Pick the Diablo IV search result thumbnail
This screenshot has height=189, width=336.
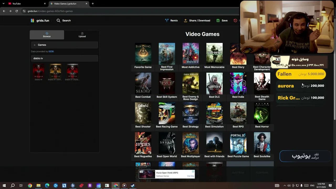(38, 71)
